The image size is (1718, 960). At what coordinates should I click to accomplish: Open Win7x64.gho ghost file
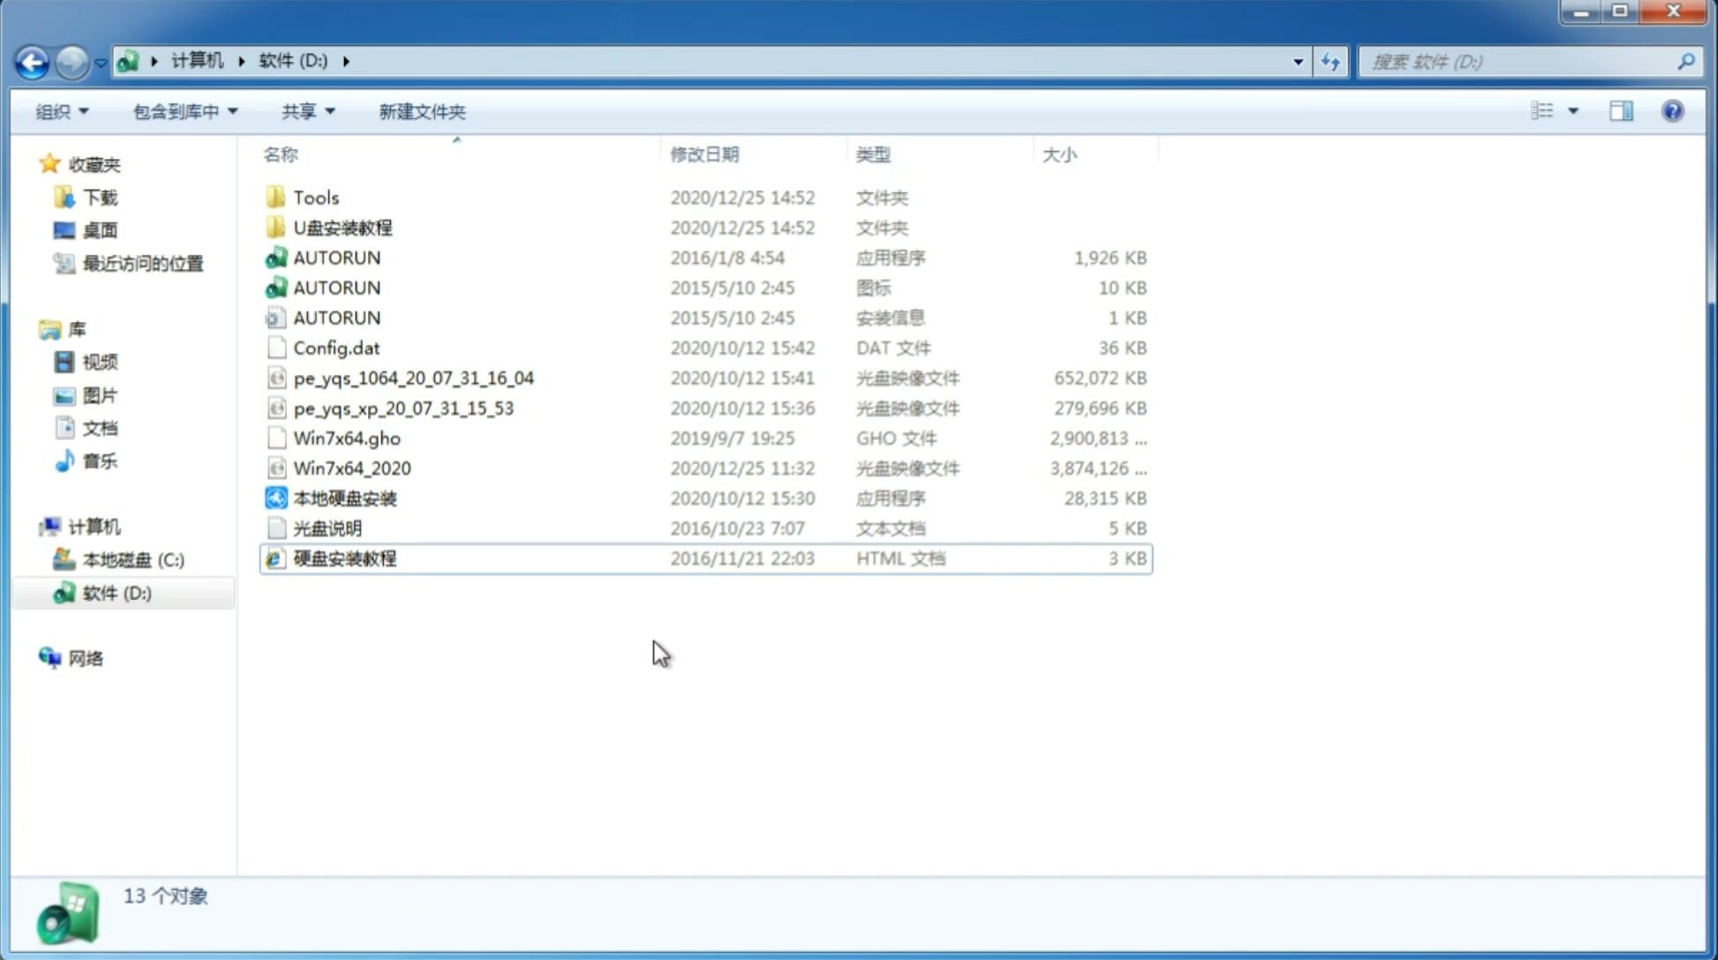point(347,438)
